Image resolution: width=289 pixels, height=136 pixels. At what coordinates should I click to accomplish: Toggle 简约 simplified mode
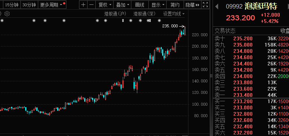click(x=175, y=5)
